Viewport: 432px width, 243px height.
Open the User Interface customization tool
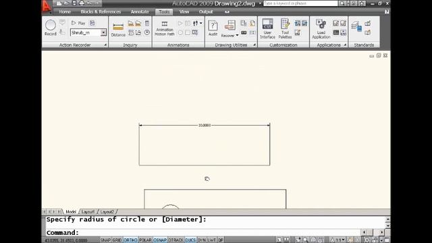pyautogui.click(x=267, y=28)
